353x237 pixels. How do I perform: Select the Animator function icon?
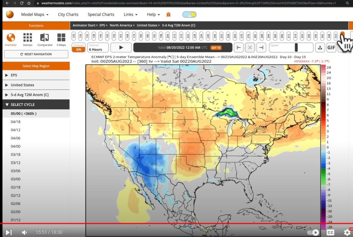[11, 39]
